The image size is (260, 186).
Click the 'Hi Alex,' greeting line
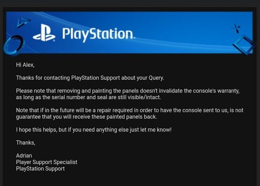25,65
